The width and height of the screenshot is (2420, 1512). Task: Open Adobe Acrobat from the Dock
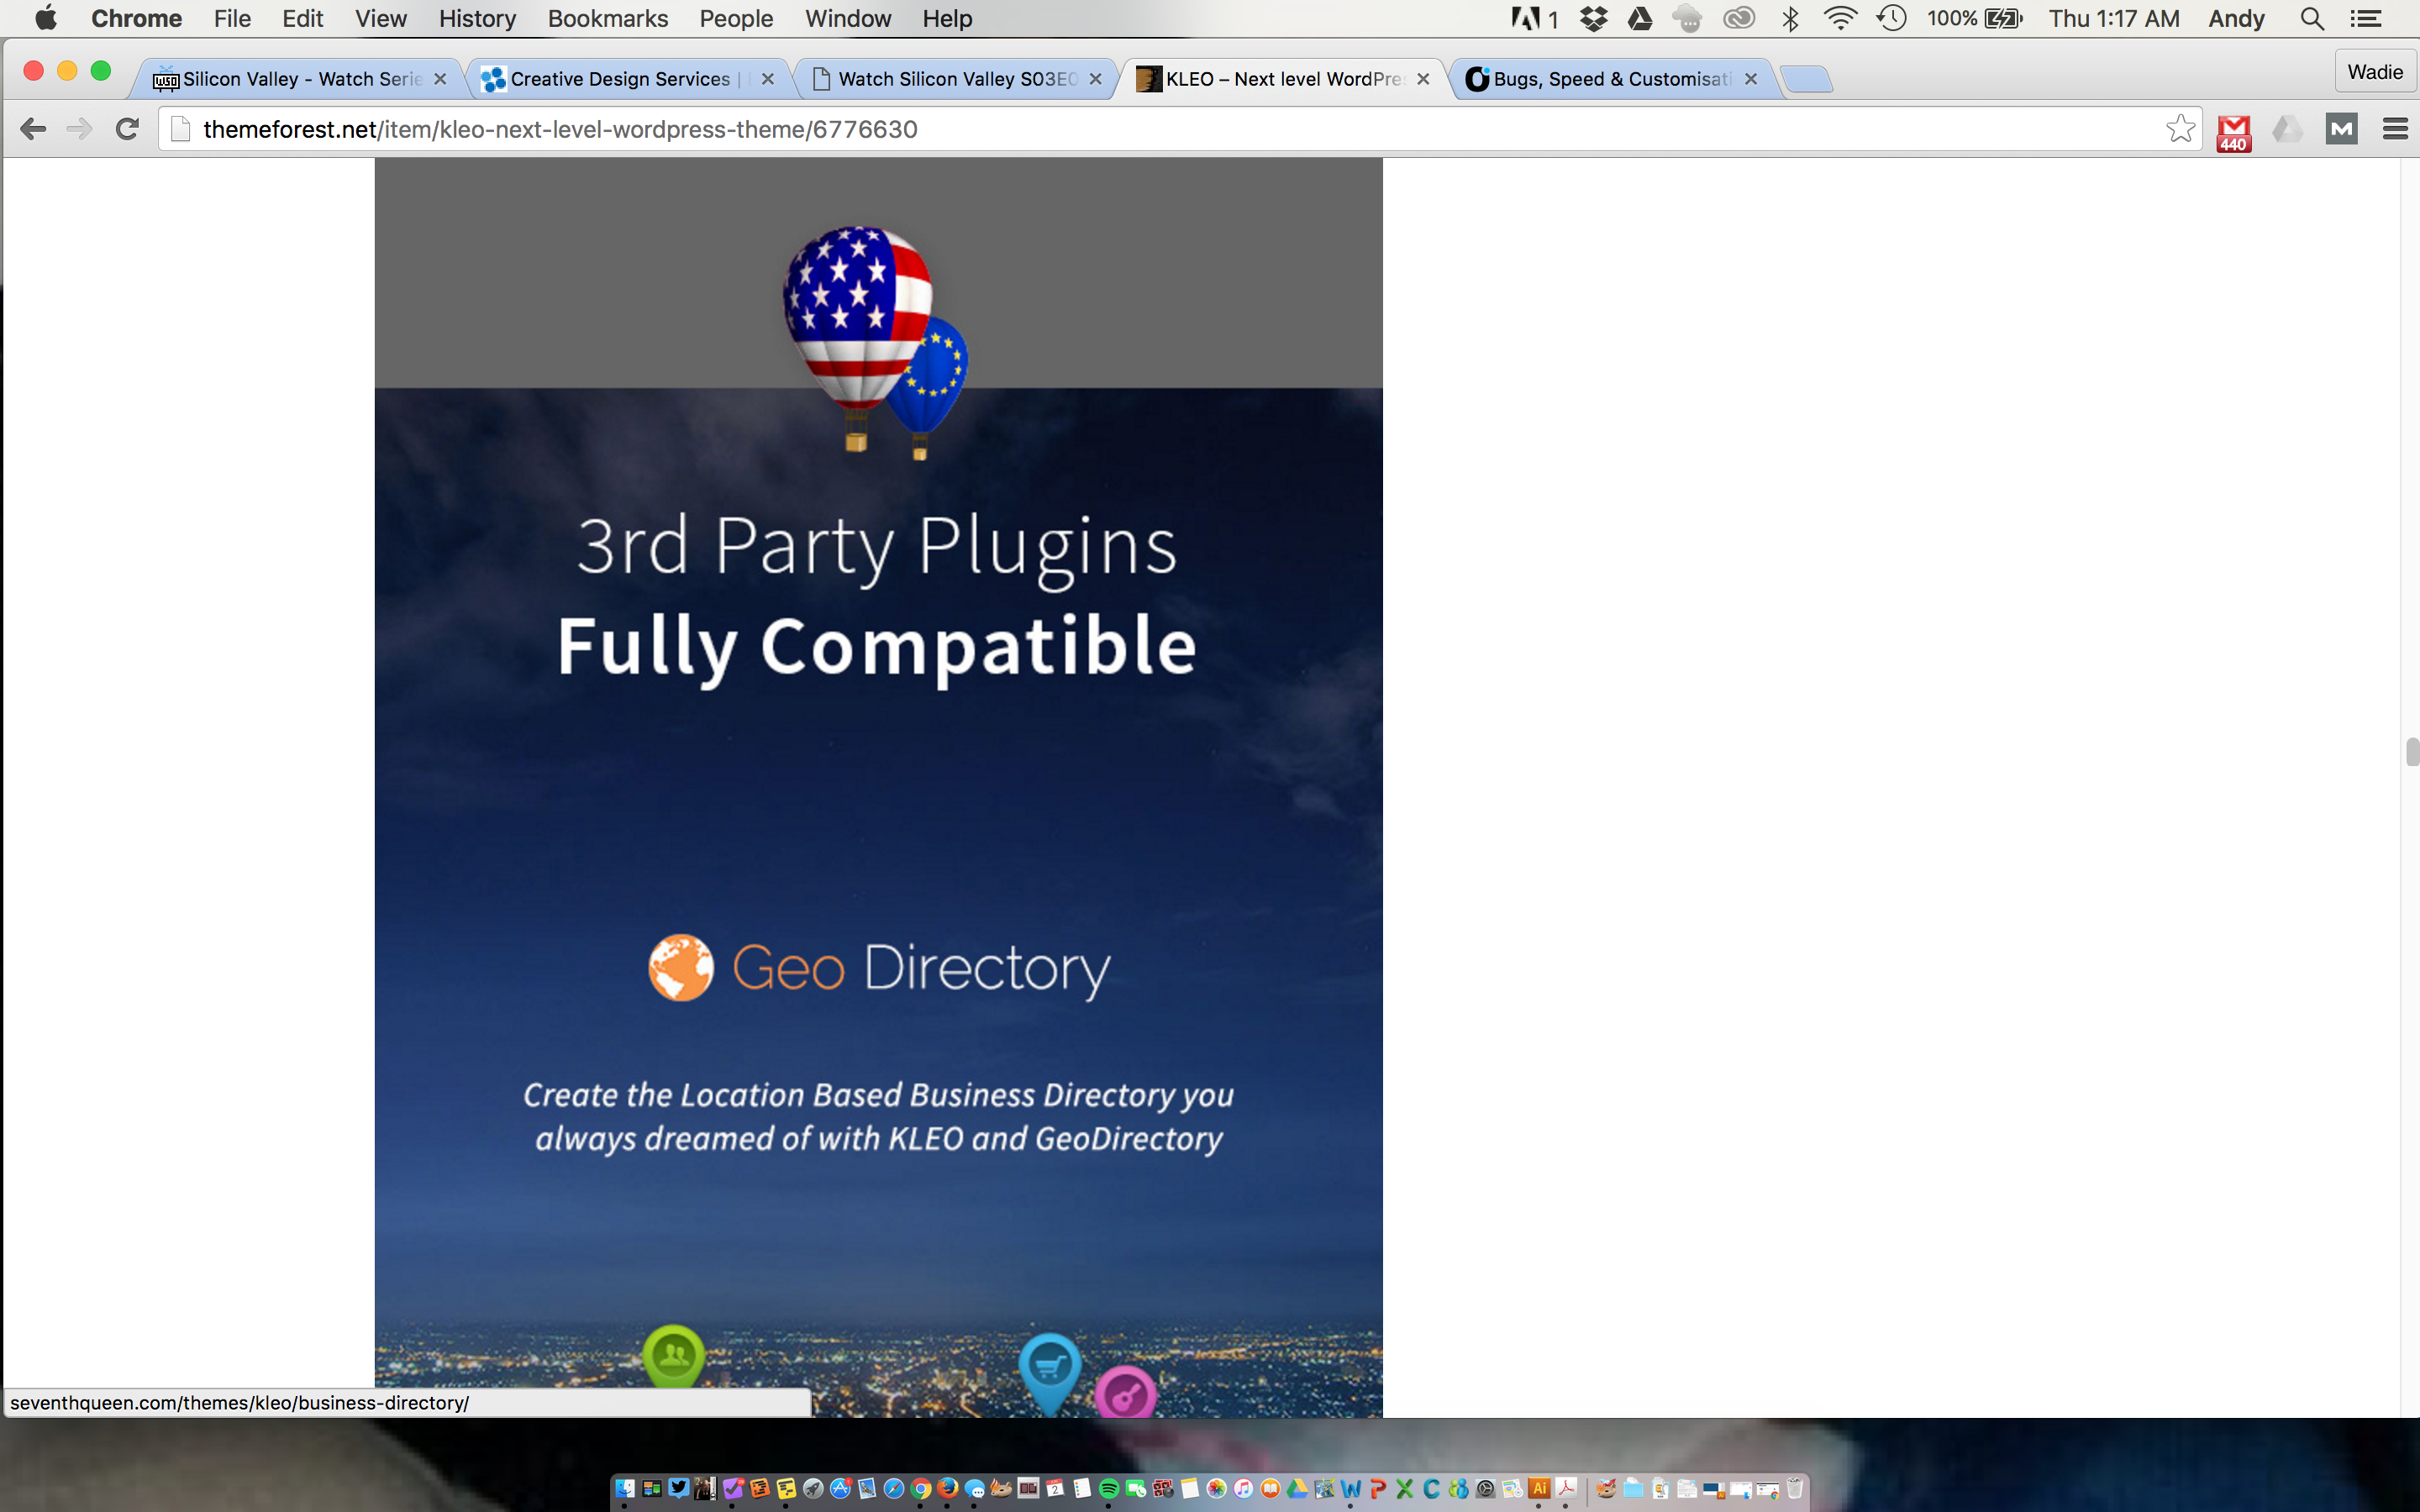(1566, 1488)
